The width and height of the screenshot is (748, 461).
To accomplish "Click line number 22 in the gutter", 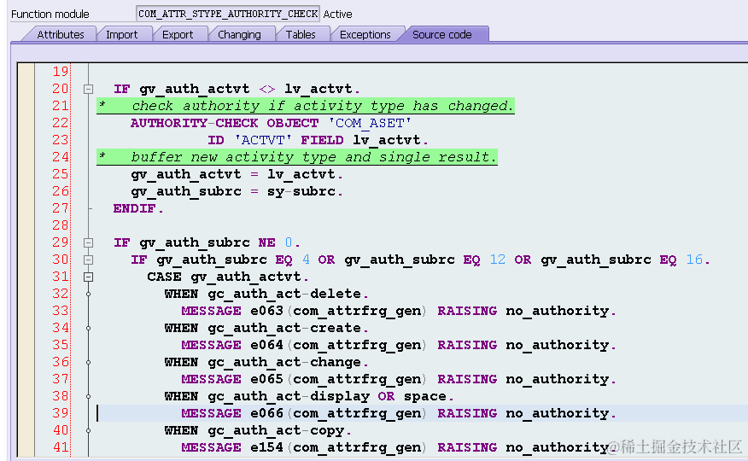I will click(x=61, y=123).
